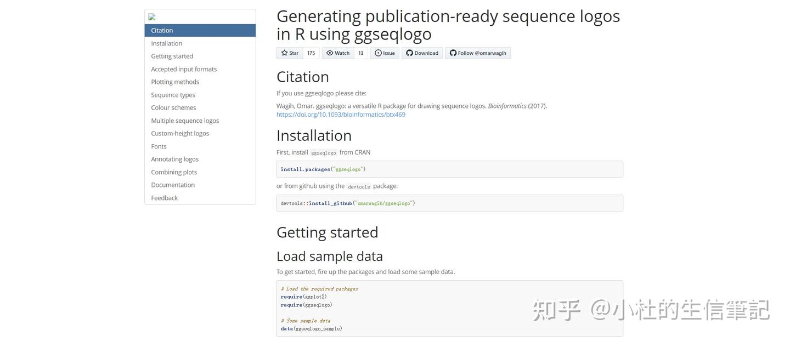790x342 pixels.
Task: Download the ggseqlogo package
Action: tap(422, 52)
